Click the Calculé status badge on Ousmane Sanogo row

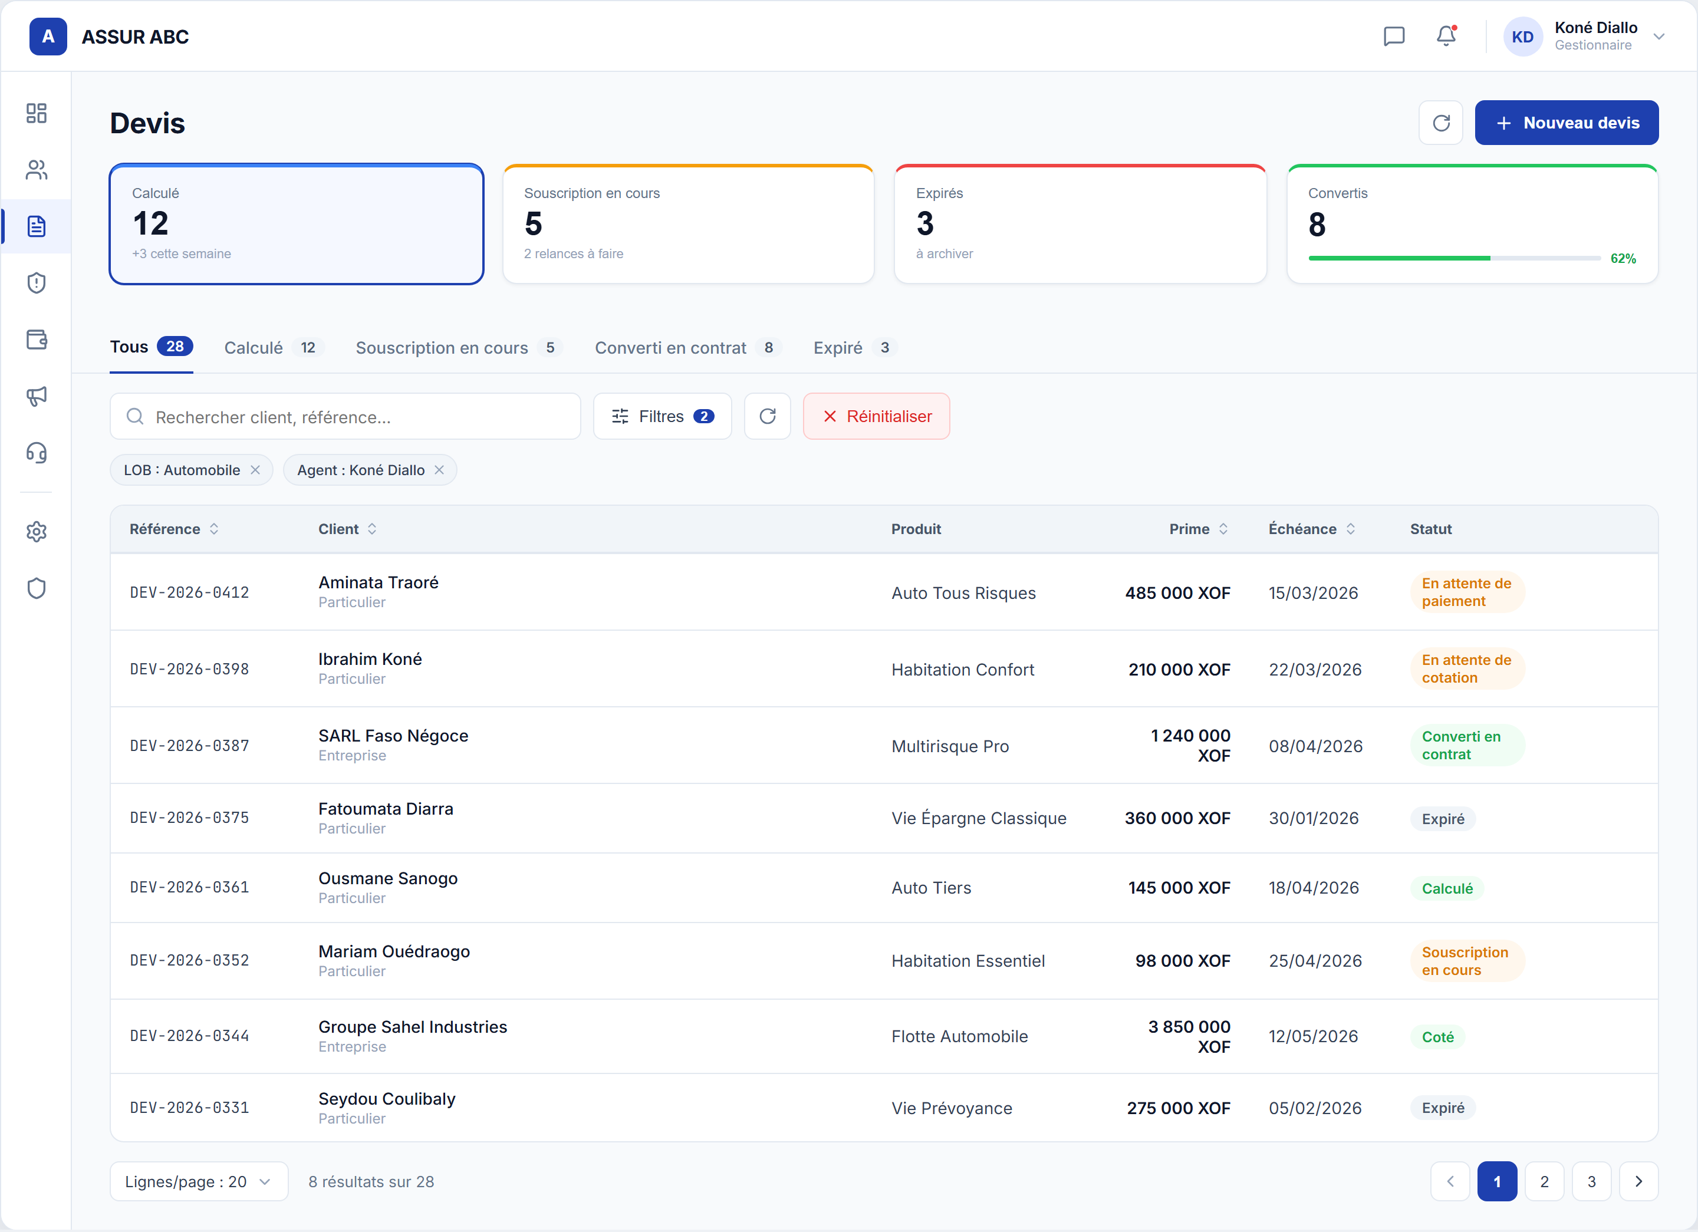click(x=1447, y=888)
